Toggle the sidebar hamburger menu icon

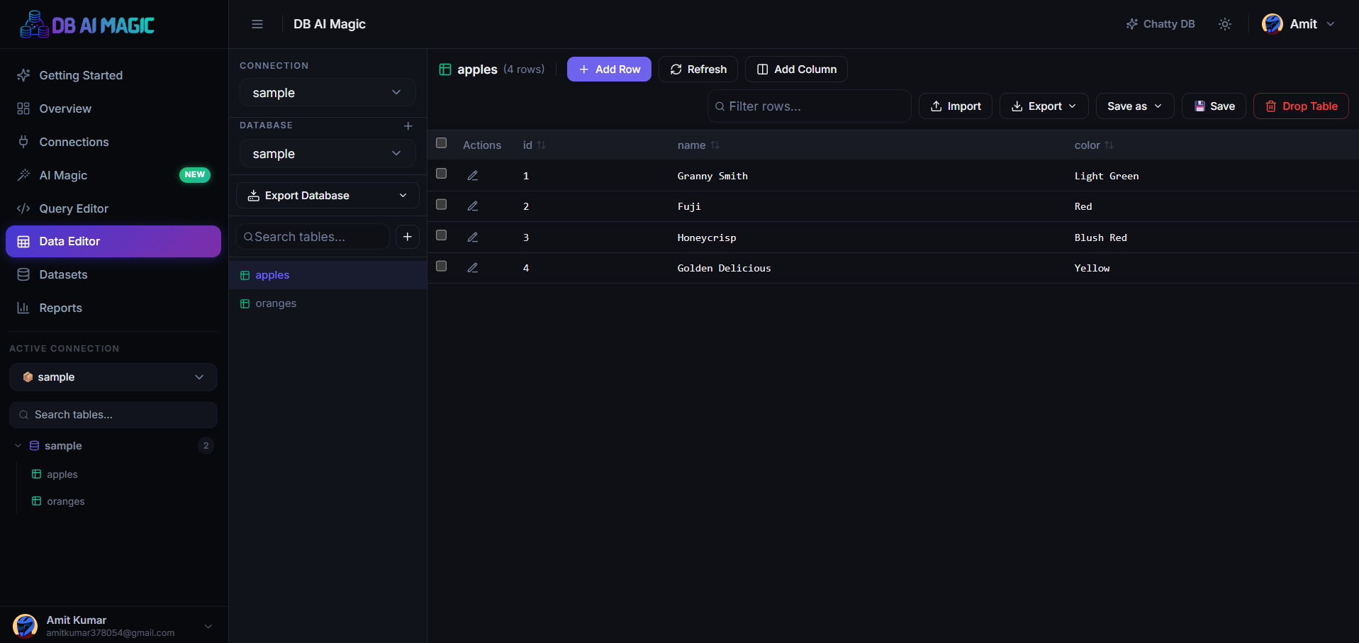tap(257, 24)
